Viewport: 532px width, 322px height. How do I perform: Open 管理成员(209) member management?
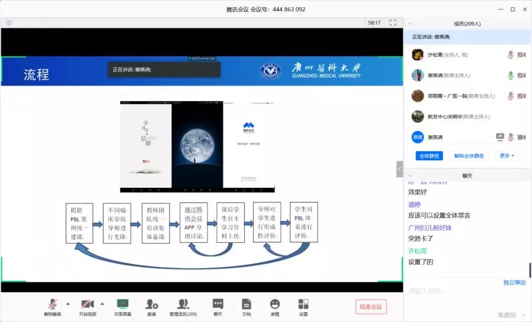pos(183,304)
